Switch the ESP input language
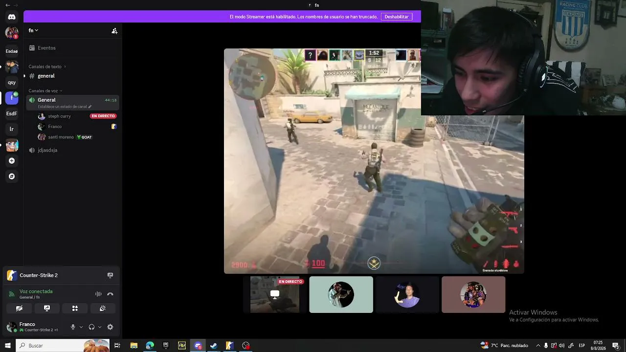The width and height of the screenshot is (626, 352). pos(581,346)
